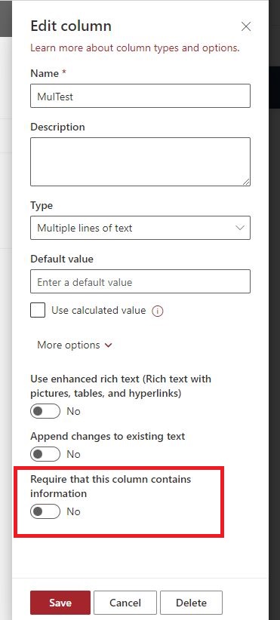Open the Multiple lines of text dropdown
Viewport: 280px width, 620px height.
click(140, 228)
